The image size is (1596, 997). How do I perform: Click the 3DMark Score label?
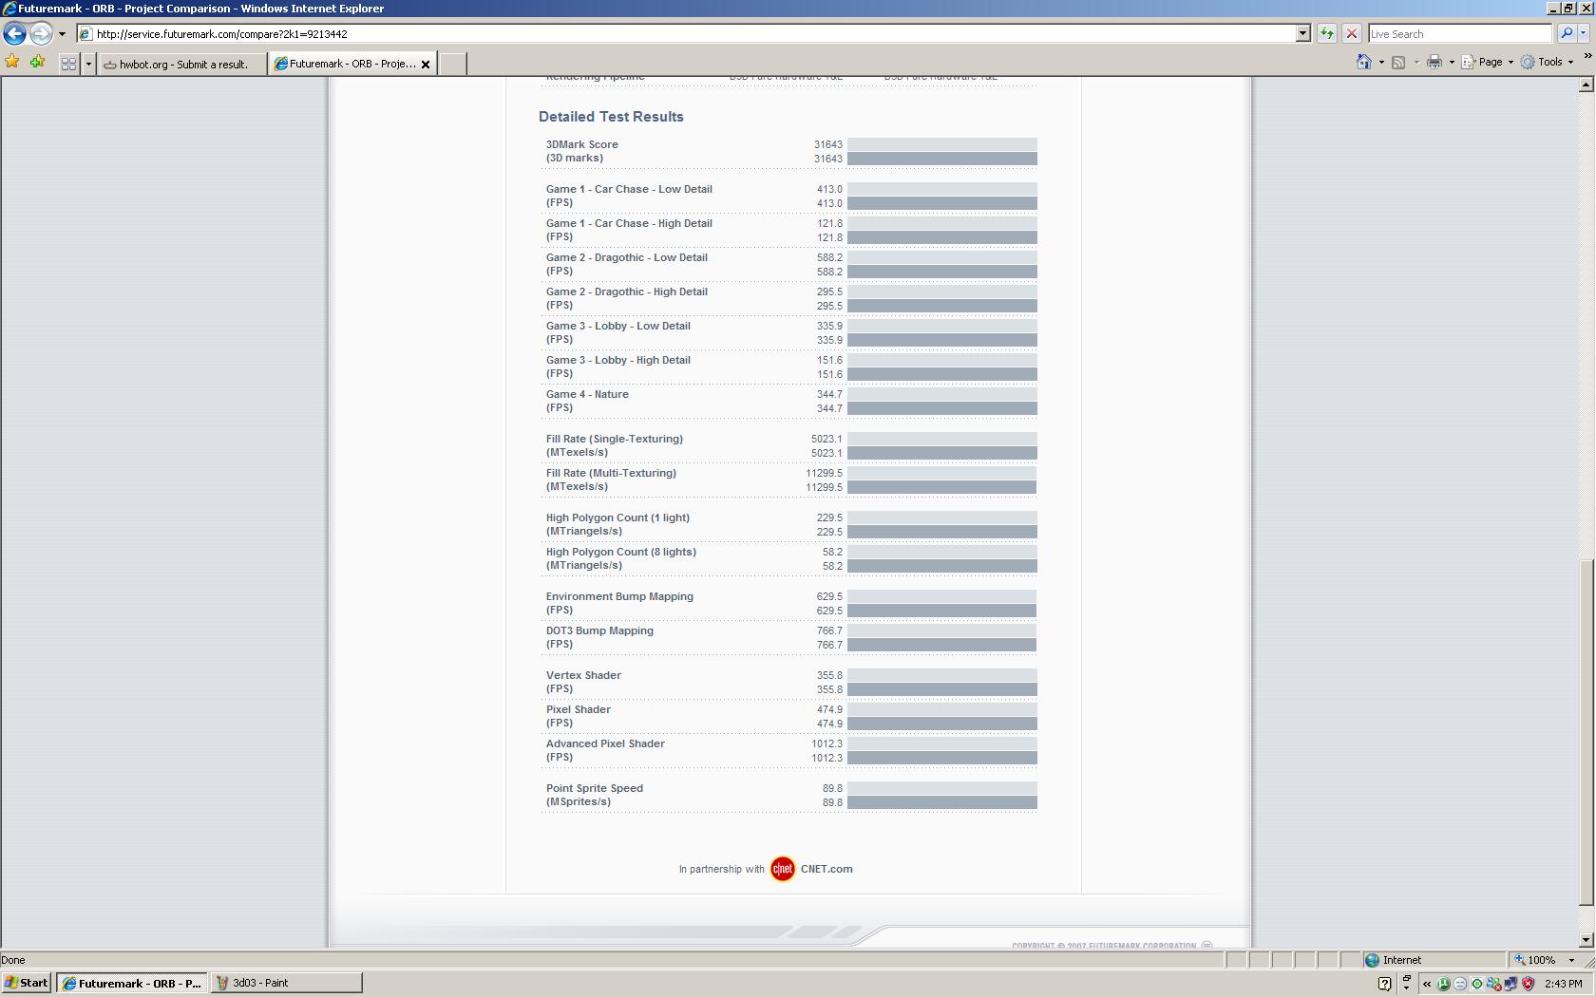(582, 144)
